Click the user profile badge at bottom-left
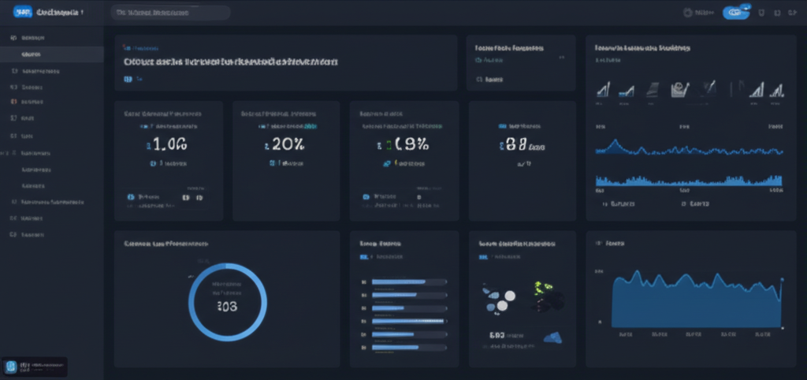807x380 pixels. click(x=35, y=367)
